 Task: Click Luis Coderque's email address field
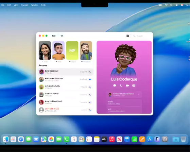124,110
